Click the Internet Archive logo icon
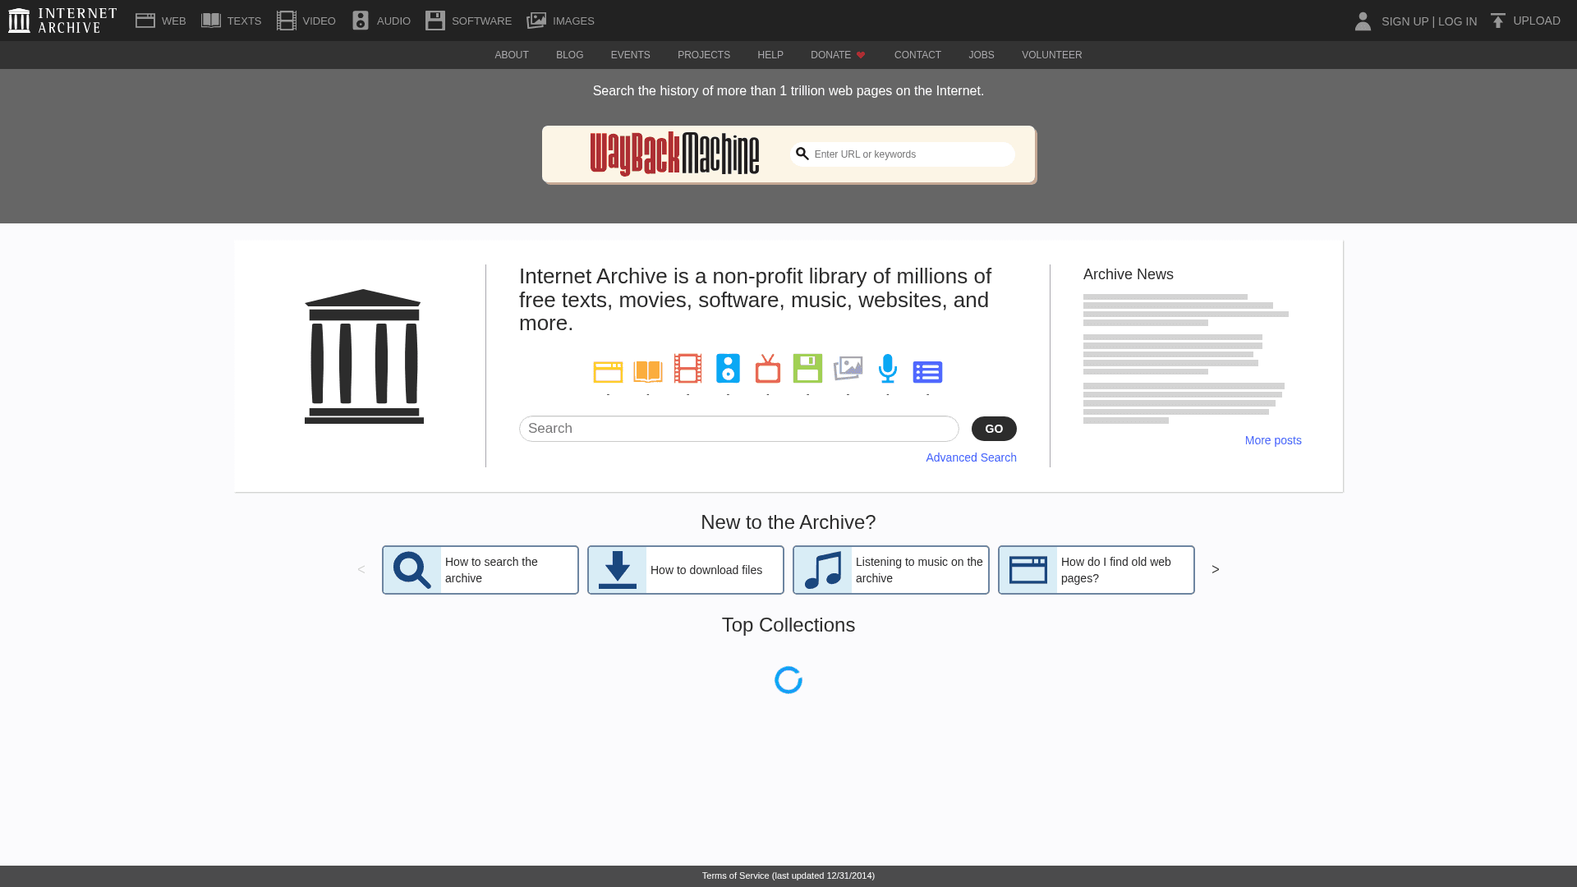 pos(18,20)
